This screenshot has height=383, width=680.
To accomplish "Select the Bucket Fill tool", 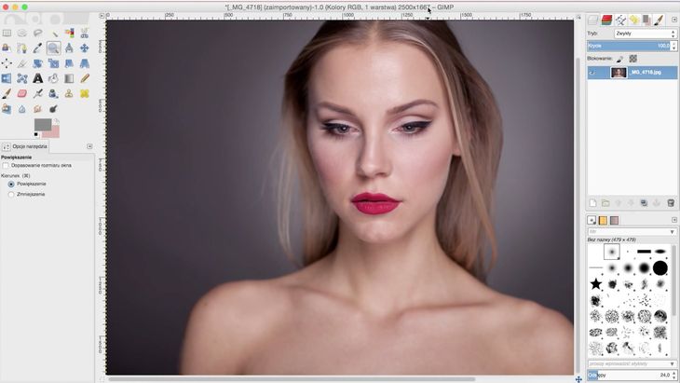I will click(53, 78).
